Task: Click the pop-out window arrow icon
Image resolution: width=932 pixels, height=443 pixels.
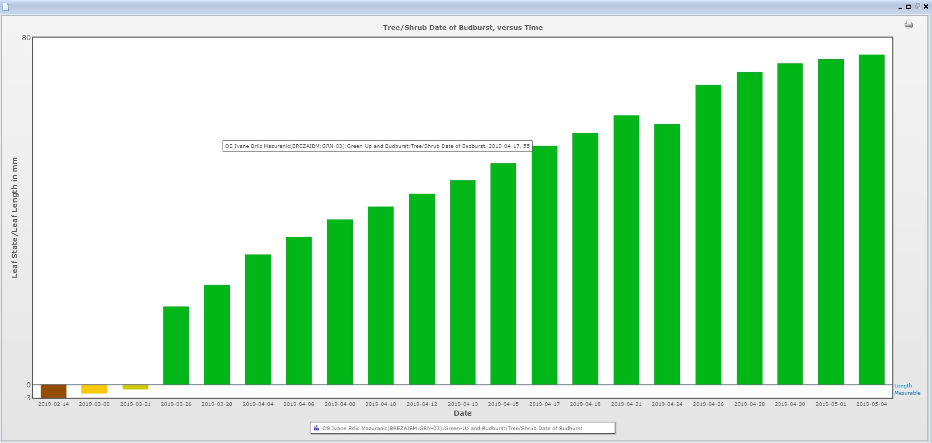Action: [917, 7]
